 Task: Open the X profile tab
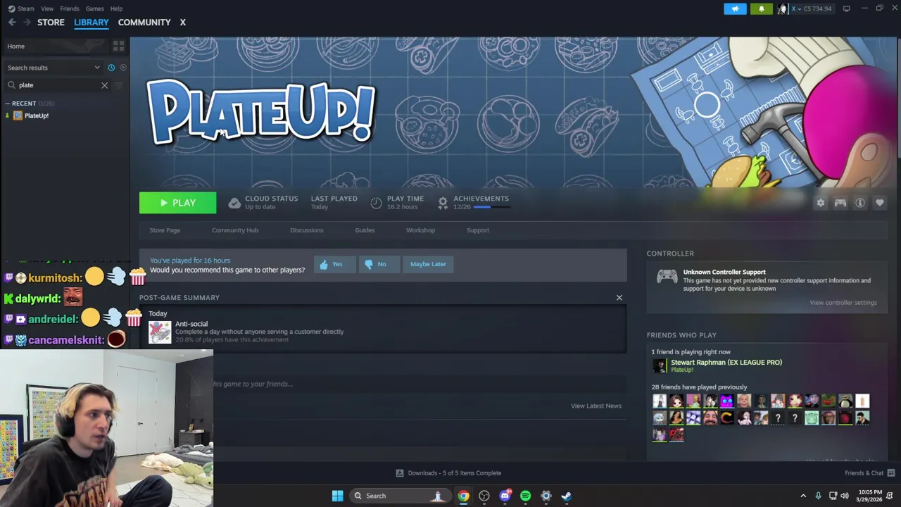(182, 23)
